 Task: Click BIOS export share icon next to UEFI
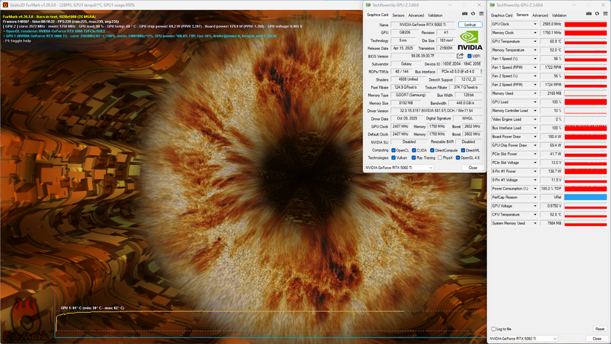(x=460, y=56)
